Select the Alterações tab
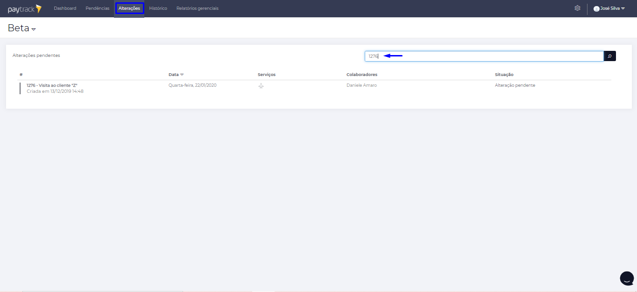637x292 pixels. pyautogui.click(x=129, y=8)
